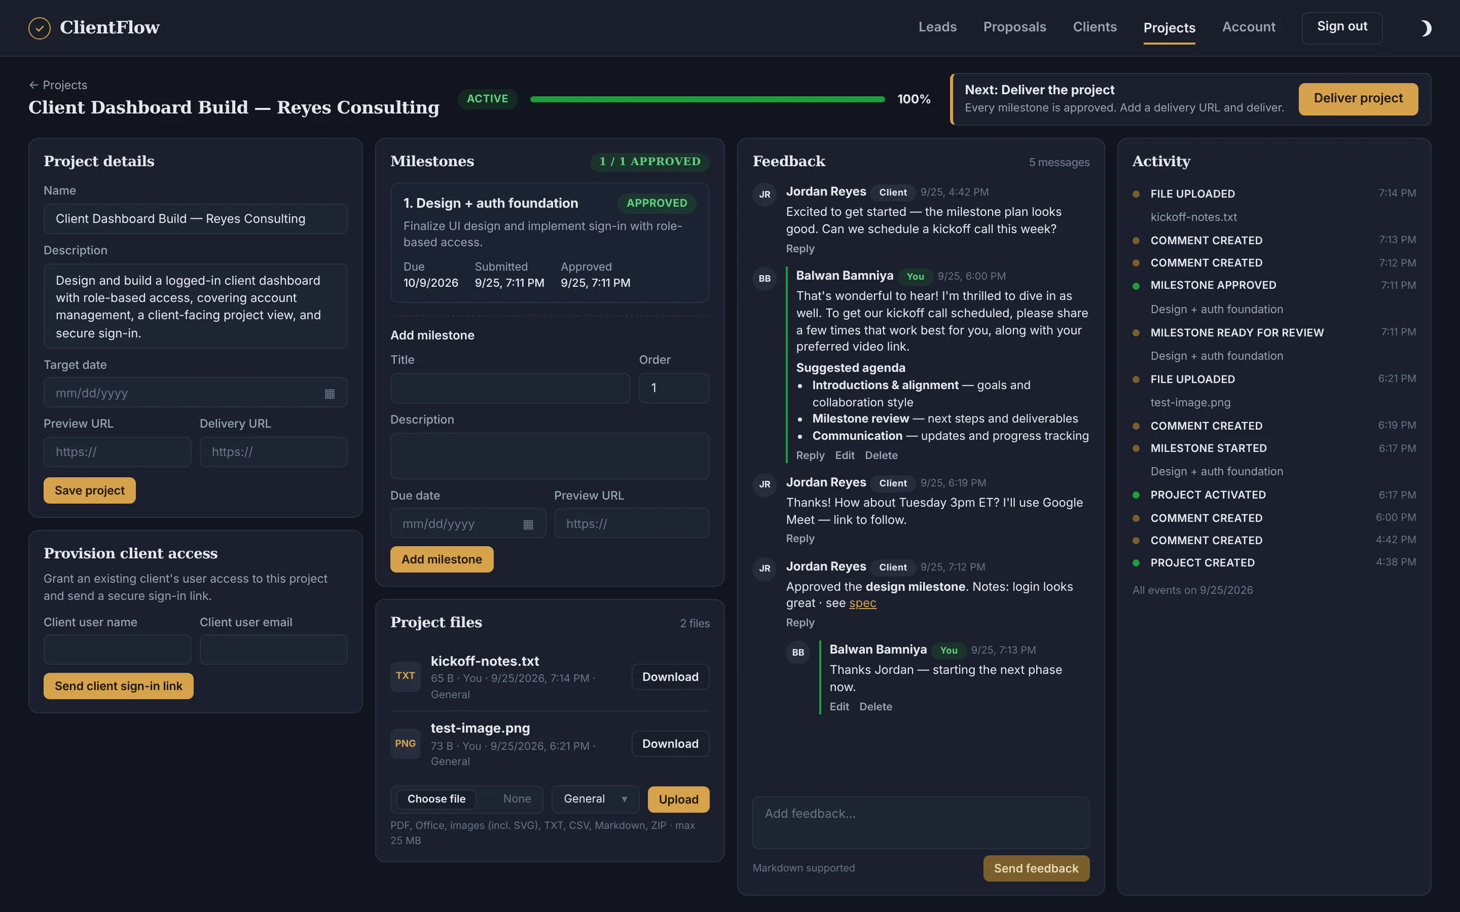Click the milestone Title input field

tap(510, 388)
